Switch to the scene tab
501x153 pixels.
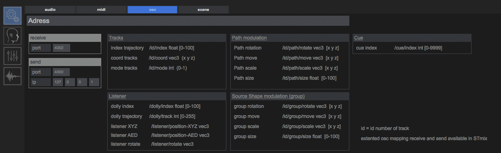[x=203, y=9]
